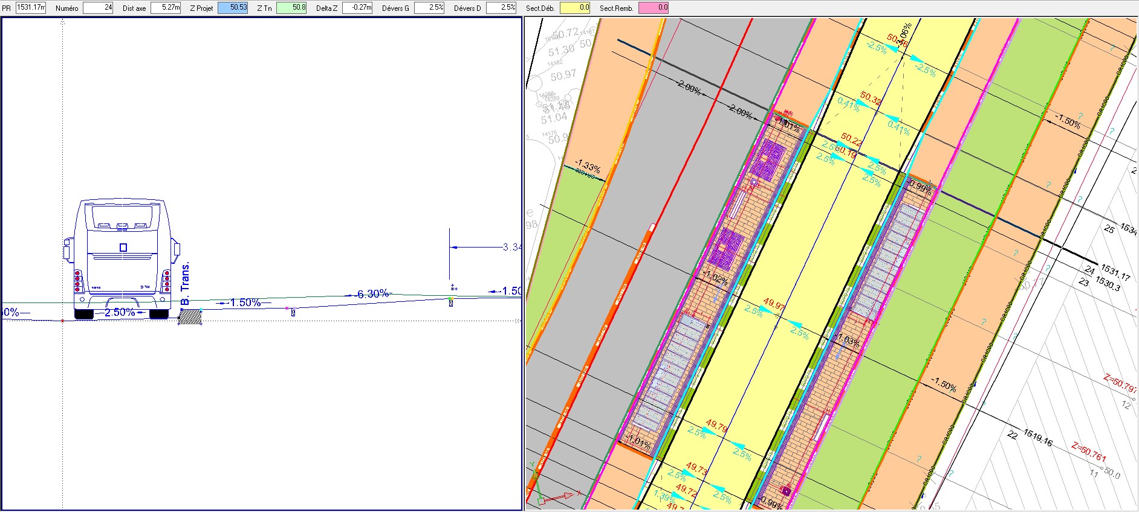Focus the Delta Z field showing -0.27m

click(x=357, y=8)
